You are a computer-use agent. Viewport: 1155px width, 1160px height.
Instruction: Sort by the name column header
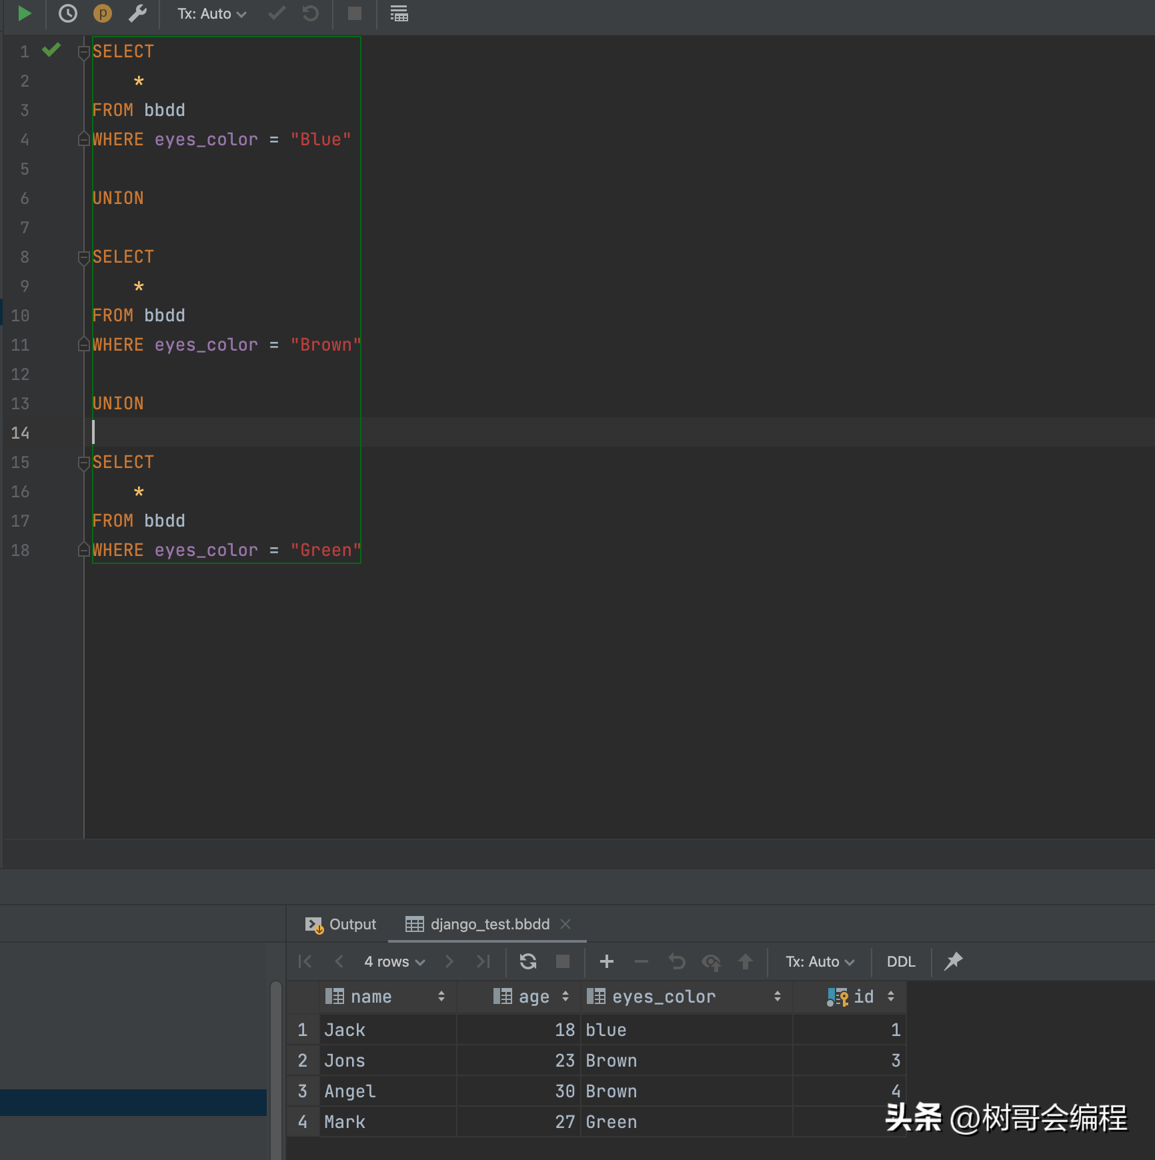(x=371, y=997)
